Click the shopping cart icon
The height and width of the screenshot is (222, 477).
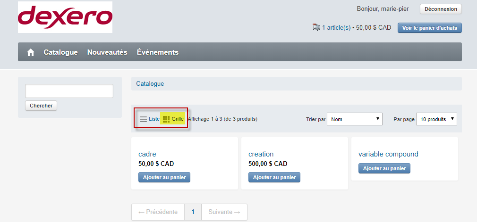coord(317,27)
